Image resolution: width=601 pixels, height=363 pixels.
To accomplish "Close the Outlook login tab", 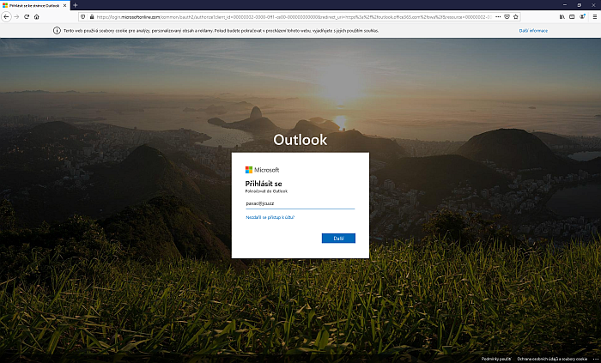I will coord(64,5).
